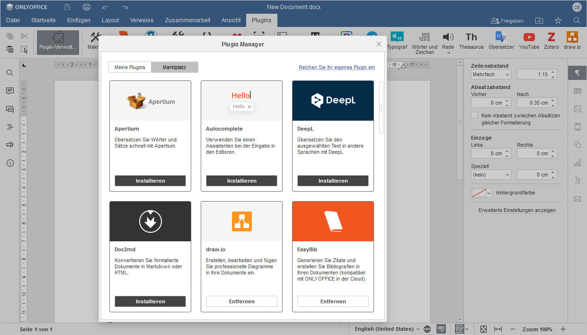The height and width of the screenshot is (335, 587).
Task: Click the Plugin-Verwaltung toolbar button
Action: pos(58,42)
